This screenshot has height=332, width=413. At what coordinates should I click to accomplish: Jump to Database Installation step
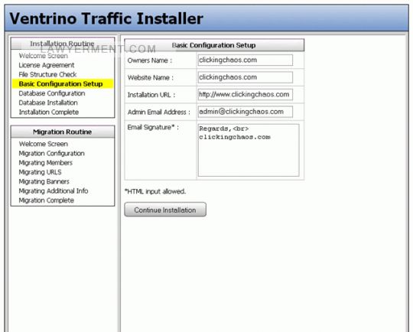point(48,103)
